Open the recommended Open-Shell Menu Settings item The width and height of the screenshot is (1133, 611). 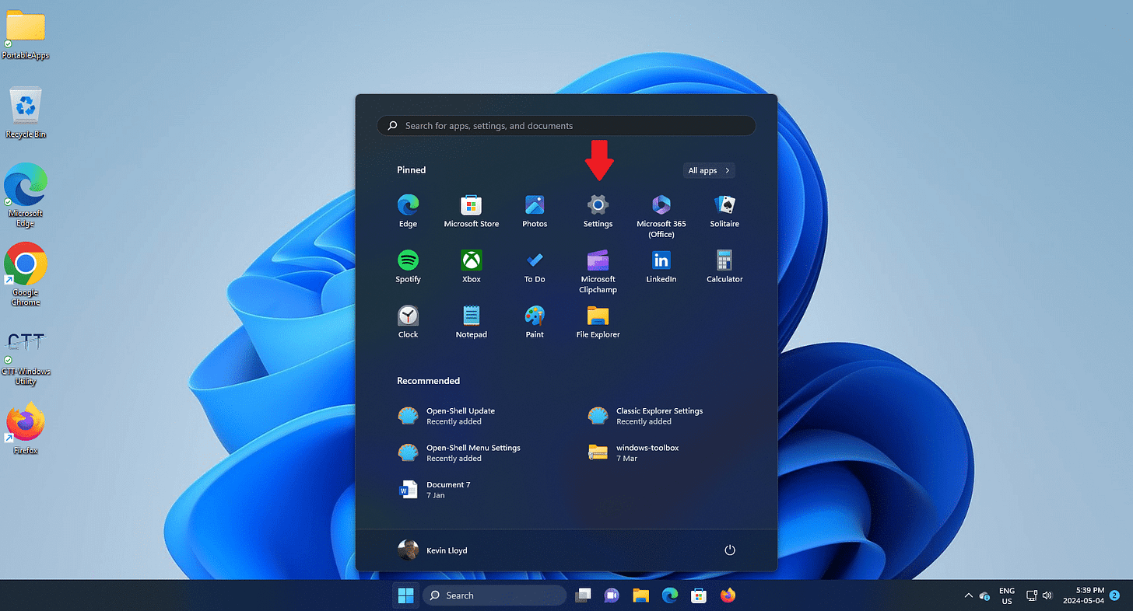[x=459, y=452]
